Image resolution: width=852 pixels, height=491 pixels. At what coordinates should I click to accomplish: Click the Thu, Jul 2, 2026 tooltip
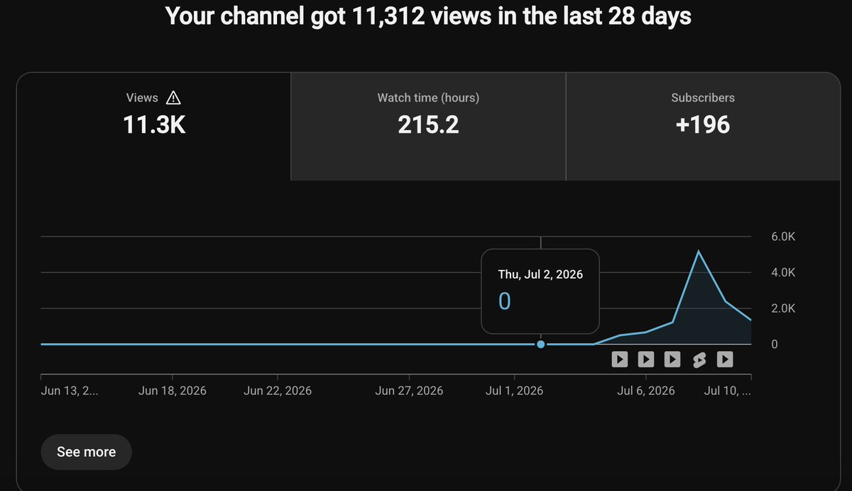tap(540, 291)
